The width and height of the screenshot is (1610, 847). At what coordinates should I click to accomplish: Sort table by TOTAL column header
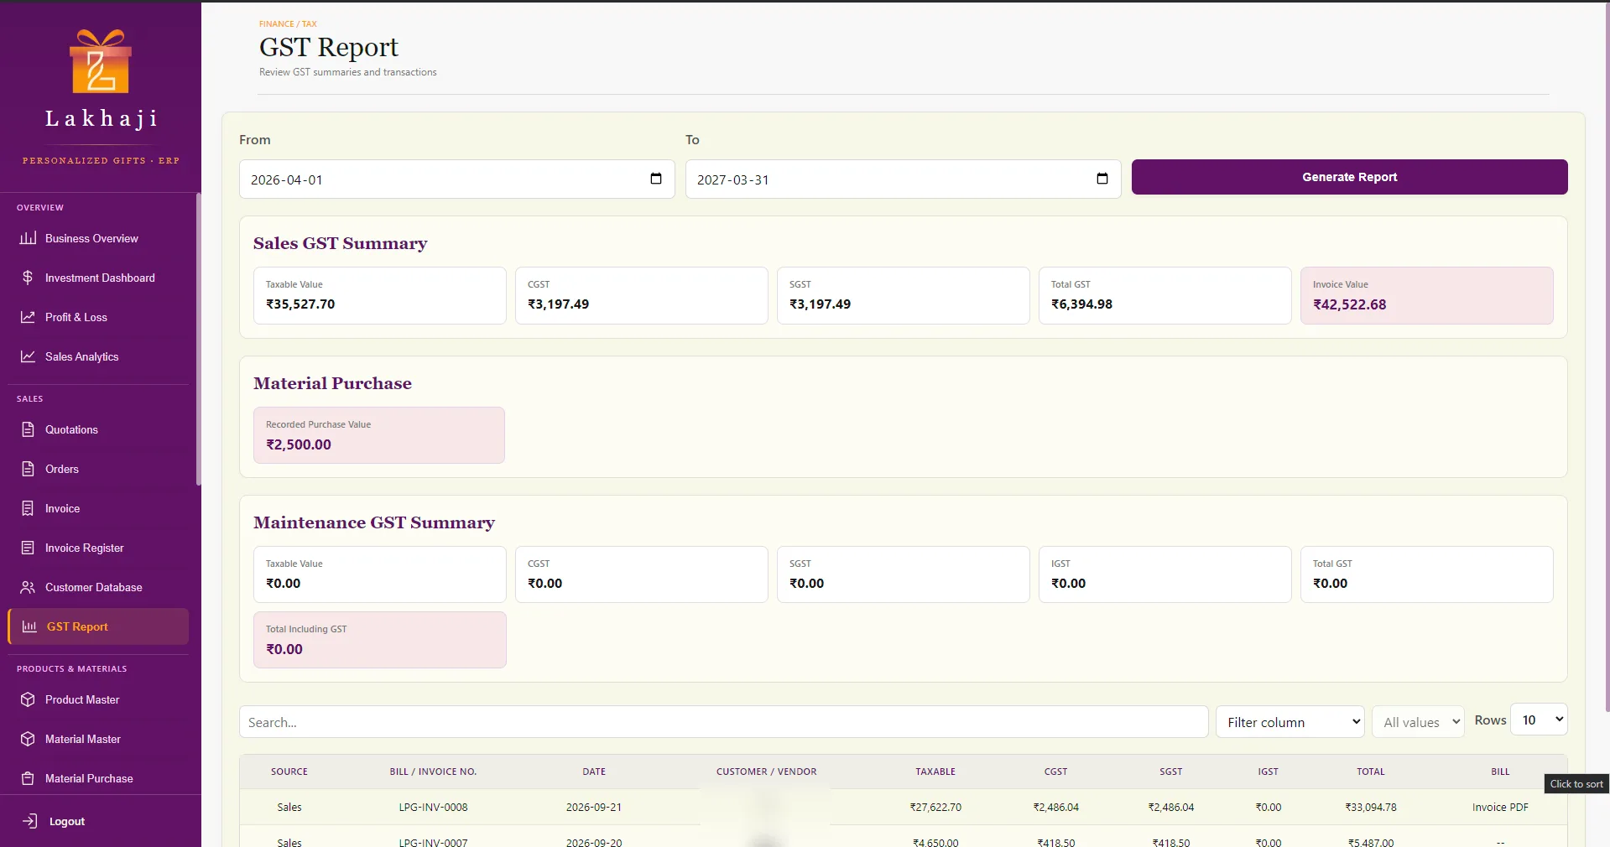[x=1371, y=772]
